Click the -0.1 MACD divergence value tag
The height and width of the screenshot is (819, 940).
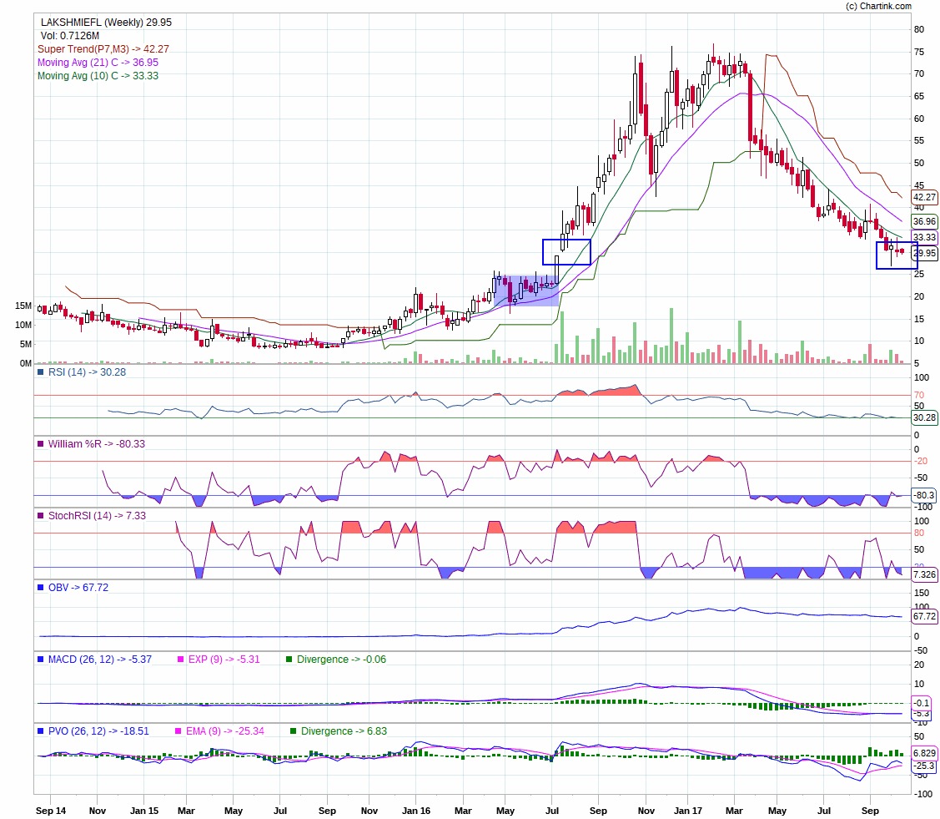922,703
